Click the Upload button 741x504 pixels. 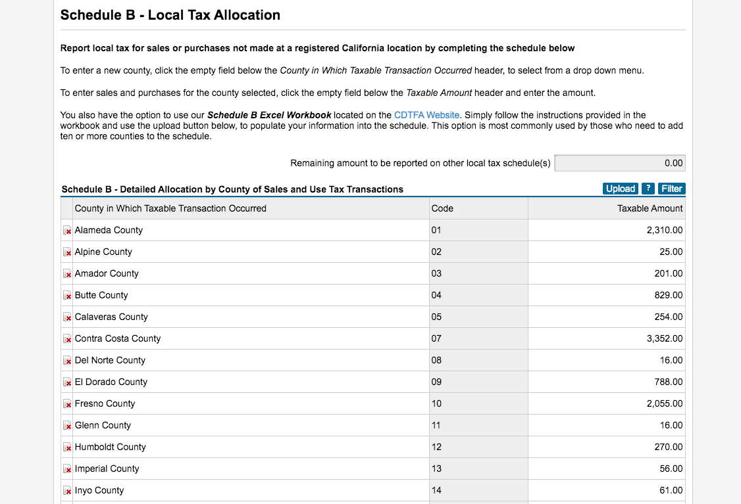pyautogui.click(x=621, y=189)
